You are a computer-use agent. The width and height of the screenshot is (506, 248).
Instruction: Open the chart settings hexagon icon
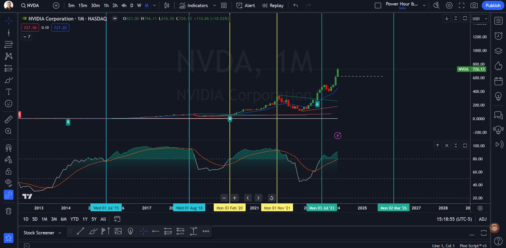[449, 5]
